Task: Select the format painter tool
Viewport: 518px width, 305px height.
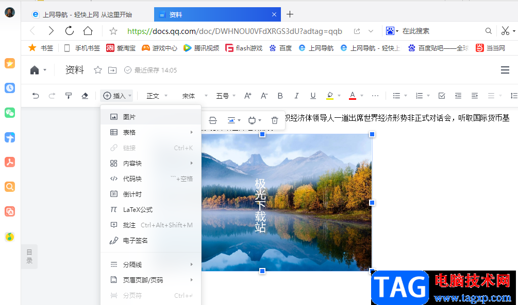Action: [x=69, y=96]
